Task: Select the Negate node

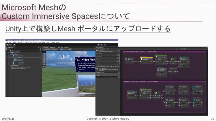Action: tap(173, 70)
